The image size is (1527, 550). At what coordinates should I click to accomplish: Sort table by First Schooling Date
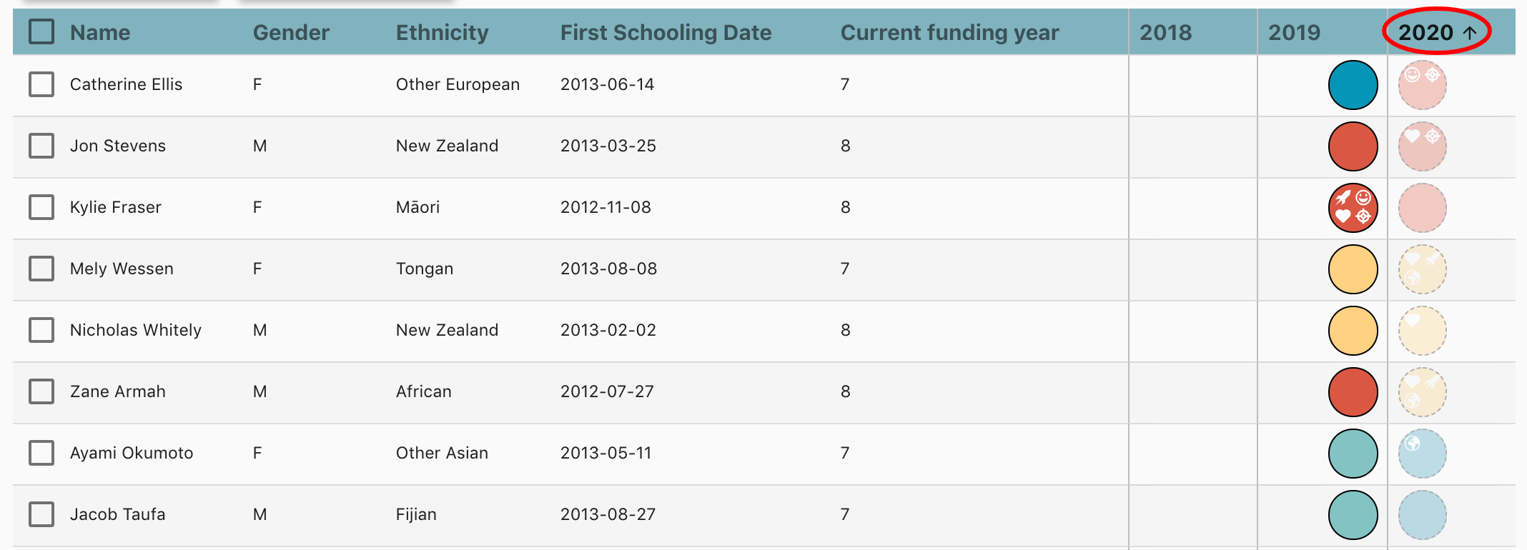[x=666, y=32]
